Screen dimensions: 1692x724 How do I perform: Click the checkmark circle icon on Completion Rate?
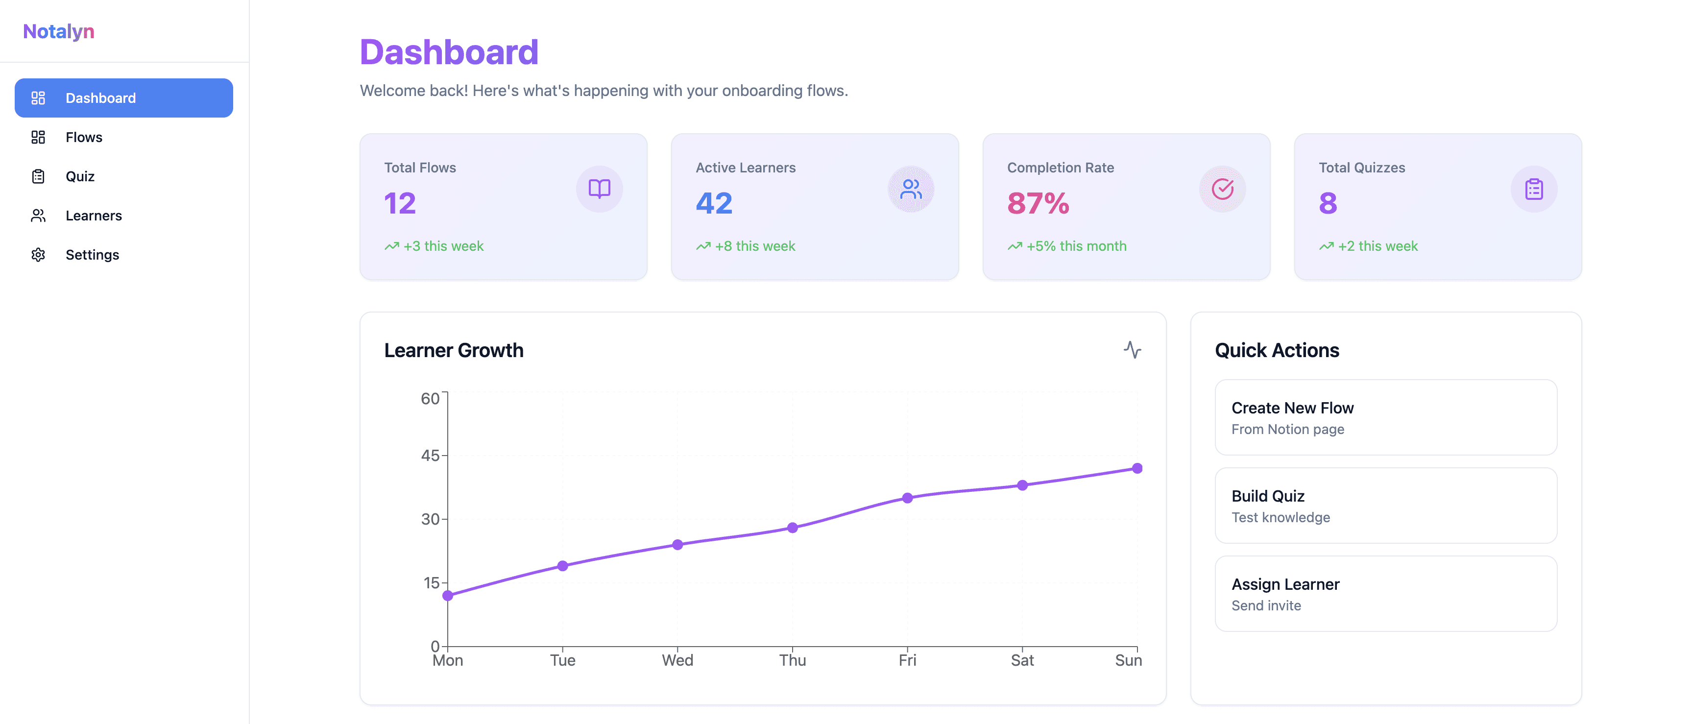click(x=1222, y=189)
